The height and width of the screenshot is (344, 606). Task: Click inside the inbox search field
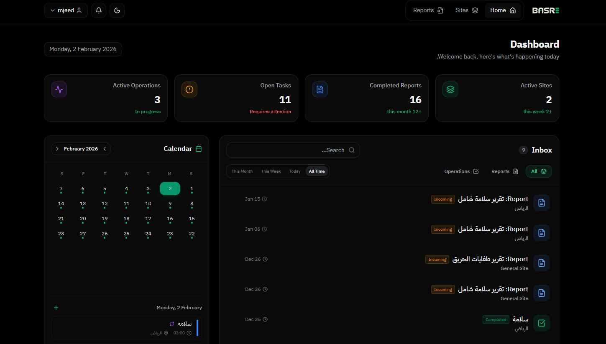[x=293, y=150]
